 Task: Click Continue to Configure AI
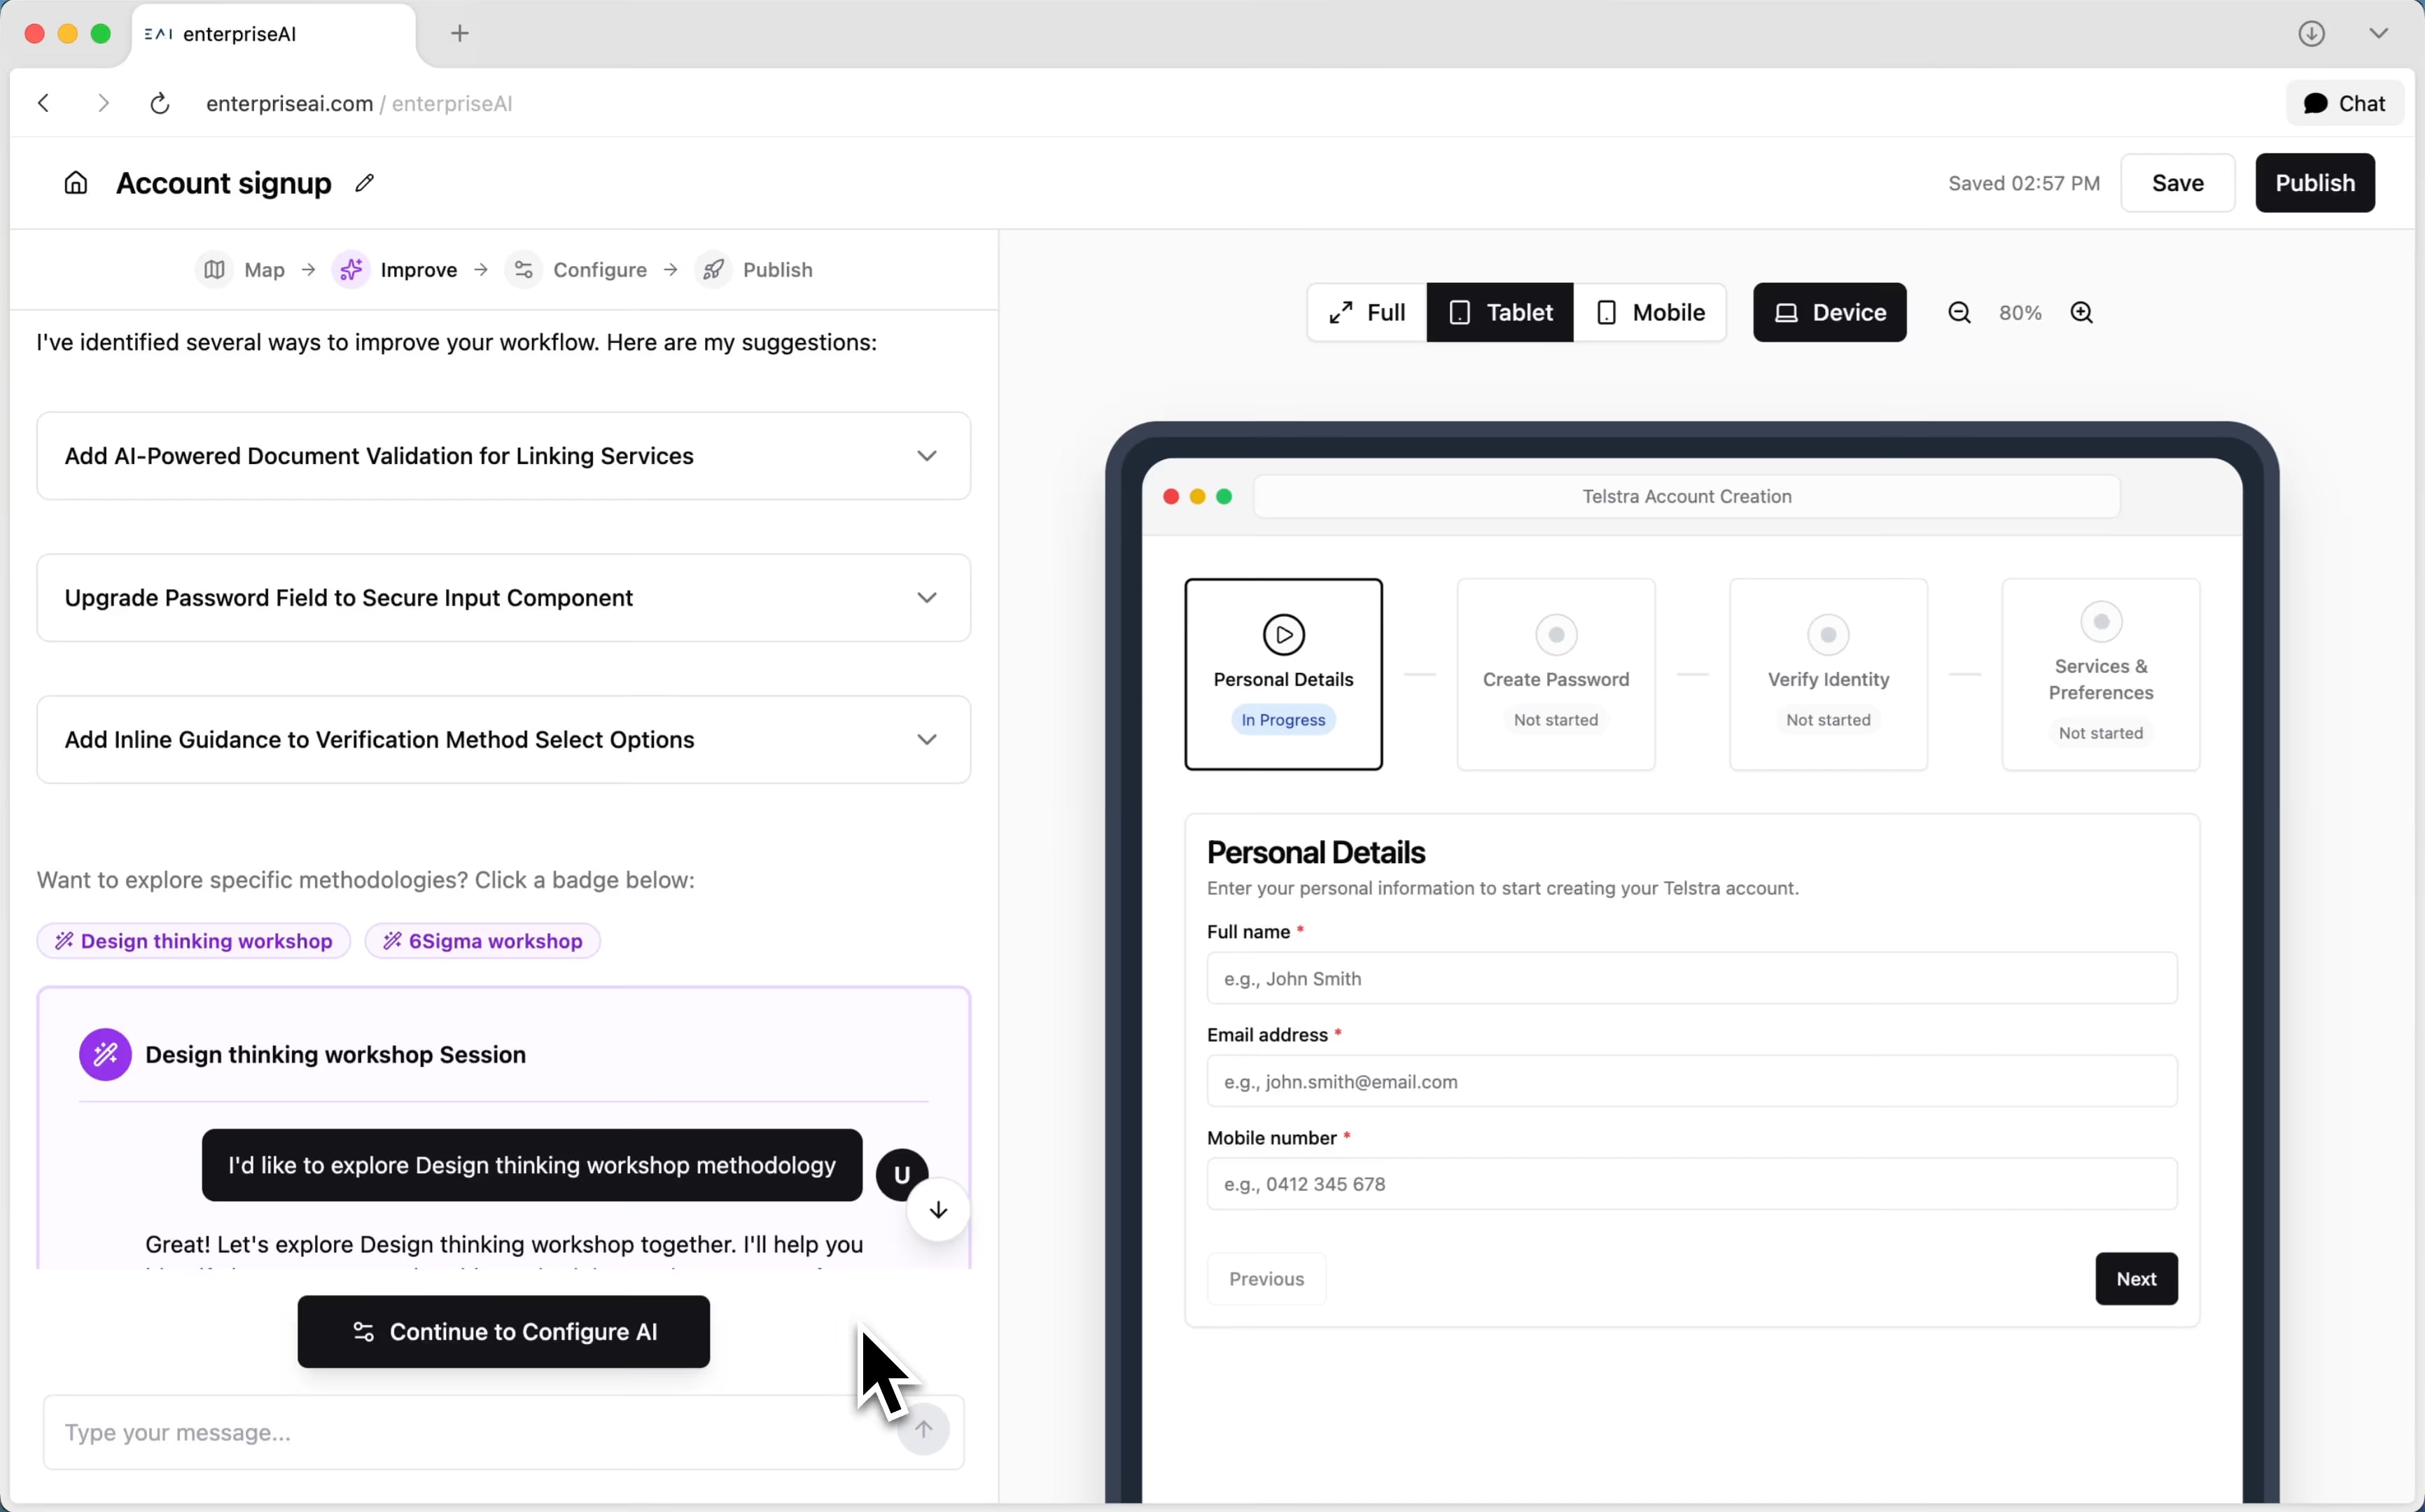pyautogui.click(x=504, y=1332)
